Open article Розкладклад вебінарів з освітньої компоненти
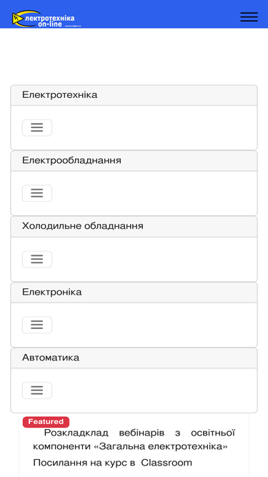Screen dimensions: 268x477 134,440
